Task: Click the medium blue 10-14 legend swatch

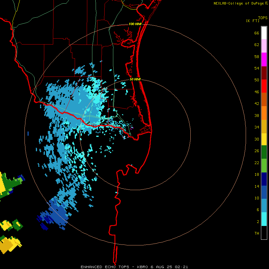Action: [264, 192]
